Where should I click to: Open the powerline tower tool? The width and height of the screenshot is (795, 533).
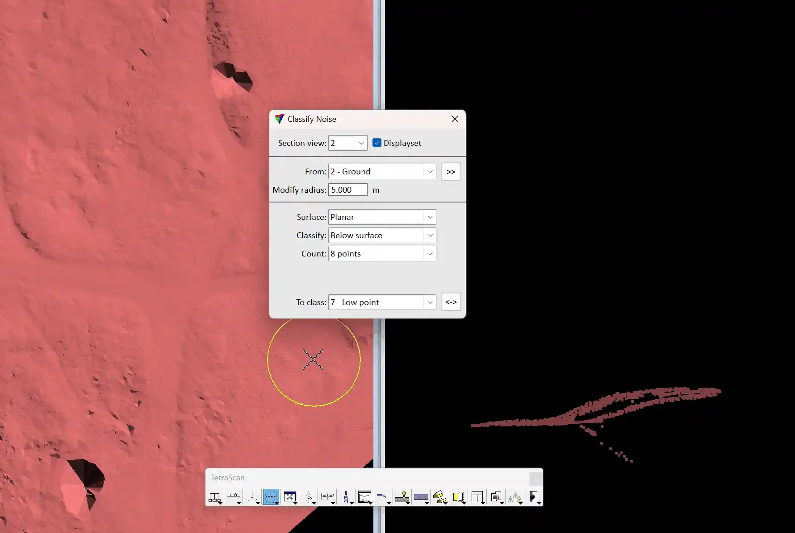tap(346, 496)
